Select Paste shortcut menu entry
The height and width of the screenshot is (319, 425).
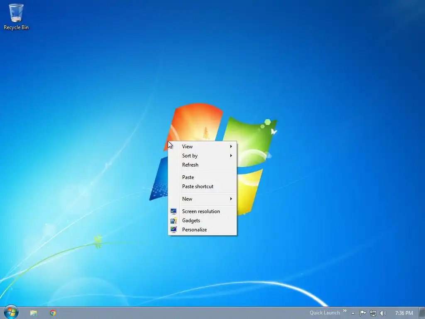tap(203, 186)
